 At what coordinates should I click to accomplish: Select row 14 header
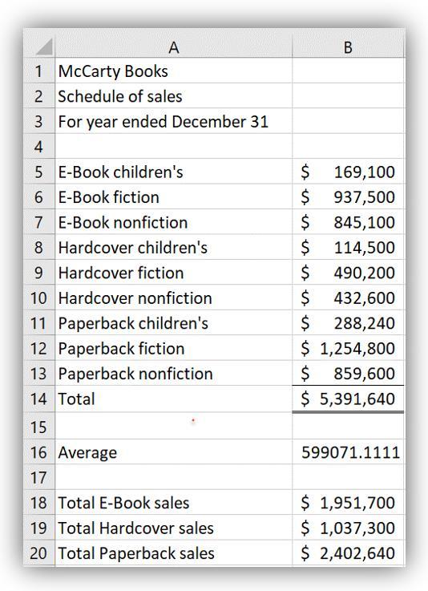click(39, 399)
